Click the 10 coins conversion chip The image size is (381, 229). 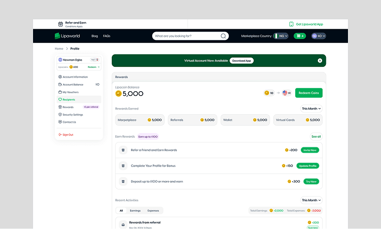(x=269, y=93)
